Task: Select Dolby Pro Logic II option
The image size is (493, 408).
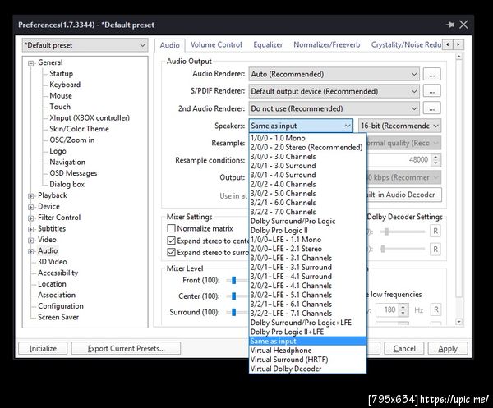Action: (307, 231)
